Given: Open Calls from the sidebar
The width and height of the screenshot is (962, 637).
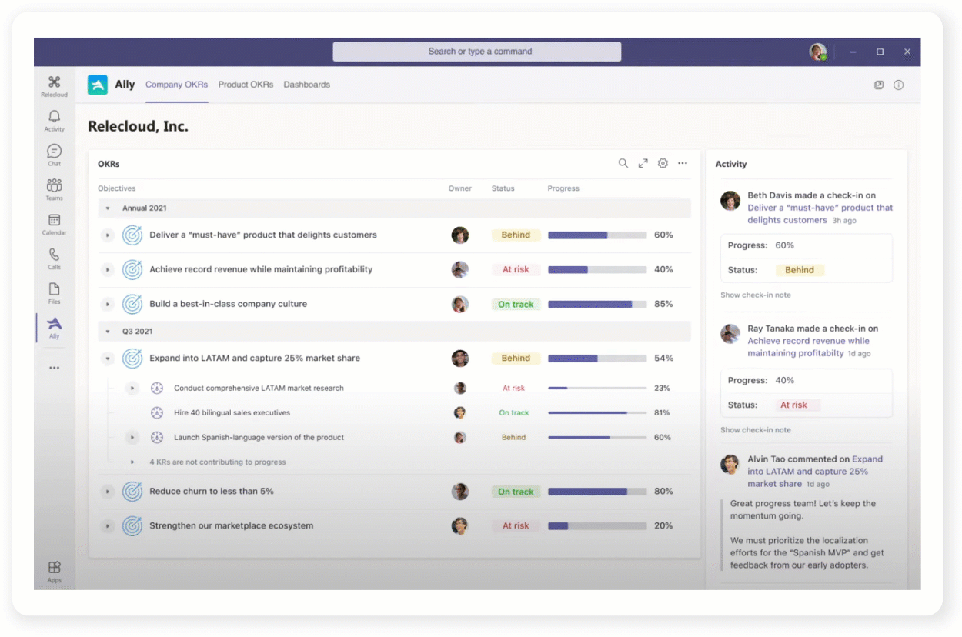Looking at the screenshot, I should coord(54,258).
